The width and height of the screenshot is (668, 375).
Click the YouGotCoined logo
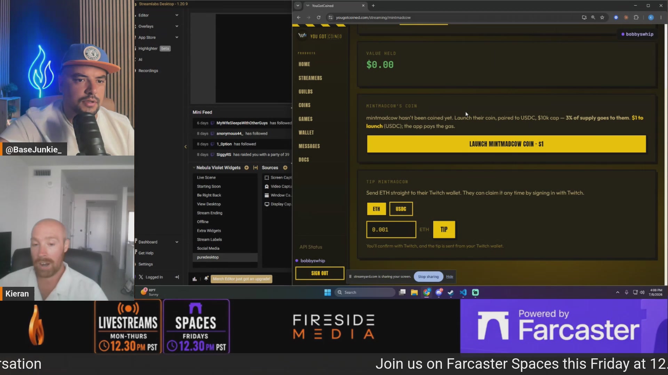(320, 36)
